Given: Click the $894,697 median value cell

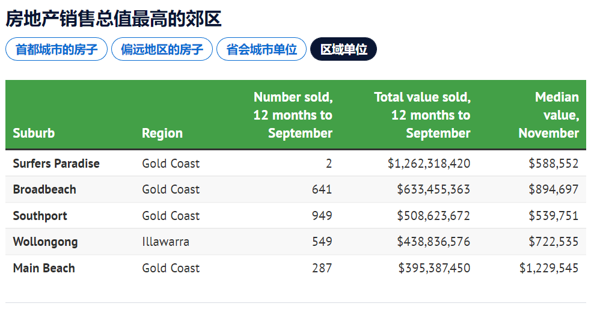Looking at the screenshot, I should click(x=553, y=189).
